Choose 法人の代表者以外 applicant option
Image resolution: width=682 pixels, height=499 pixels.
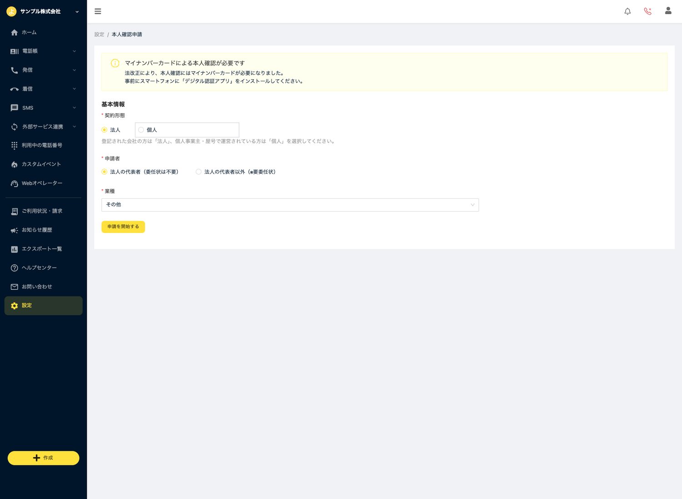[198, 172]
